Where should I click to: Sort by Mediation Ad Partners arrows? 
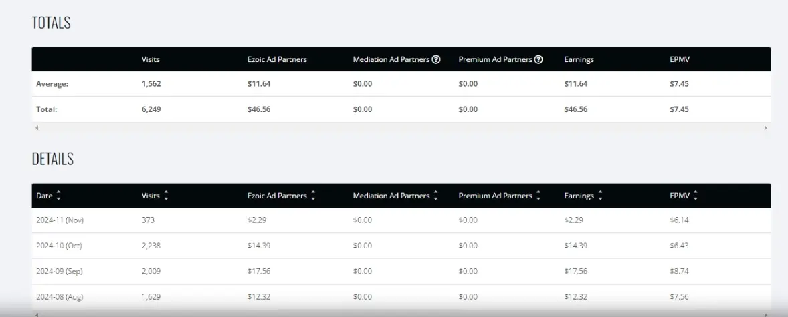coord(435,196)
